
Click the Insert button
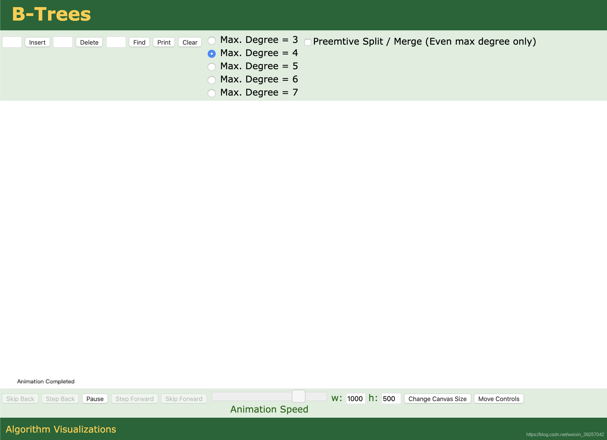(37, 42)
